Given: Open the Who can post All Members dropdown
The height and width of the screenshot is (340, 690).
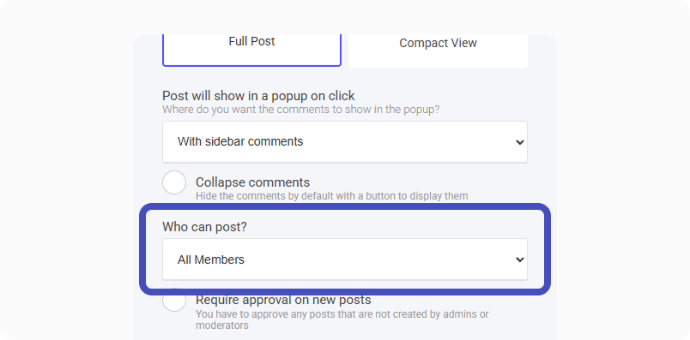Looking at the screenshot, I should [344, 259].
